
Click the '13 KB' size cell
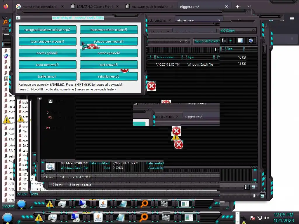tap(242, 63)
